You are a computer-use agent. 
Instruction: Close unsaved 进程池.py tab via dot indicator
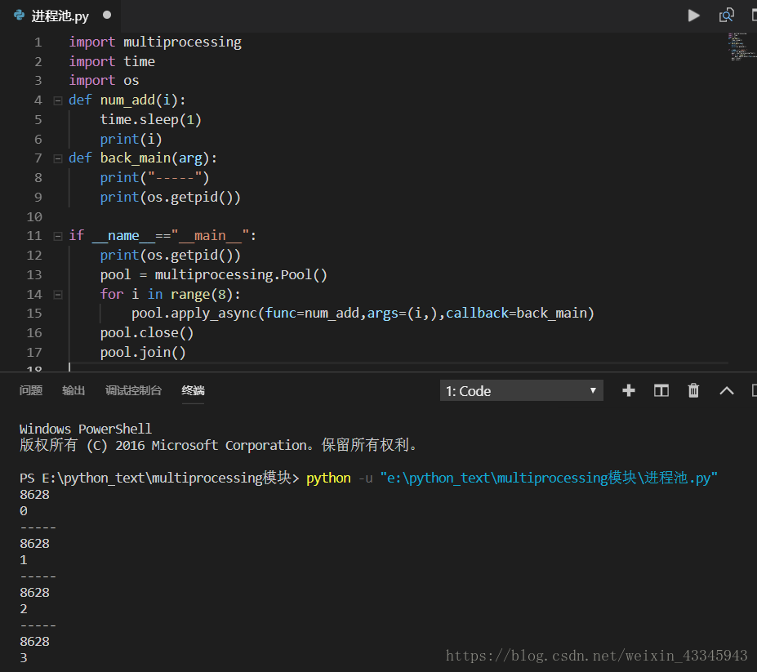click(x=107, y=15)
